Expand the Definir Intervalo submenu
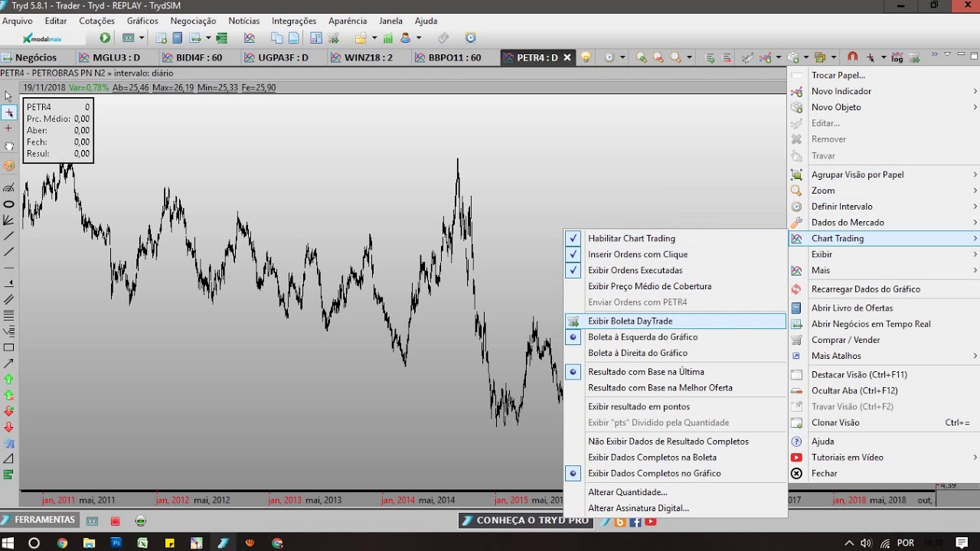Screen dimensions: 980x551 tap(884, 207)
